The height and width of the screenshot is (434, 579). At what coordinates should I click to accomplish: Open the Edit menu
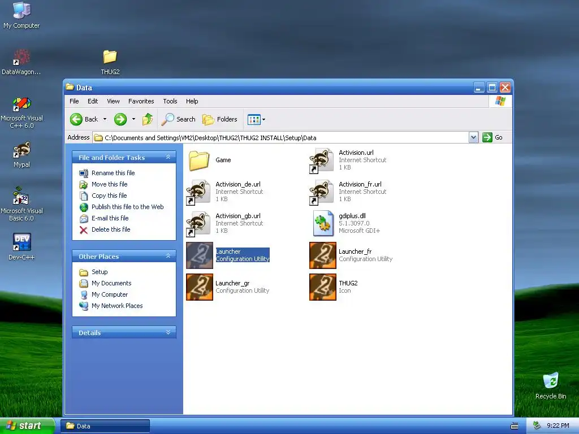[x=93, y=101]
